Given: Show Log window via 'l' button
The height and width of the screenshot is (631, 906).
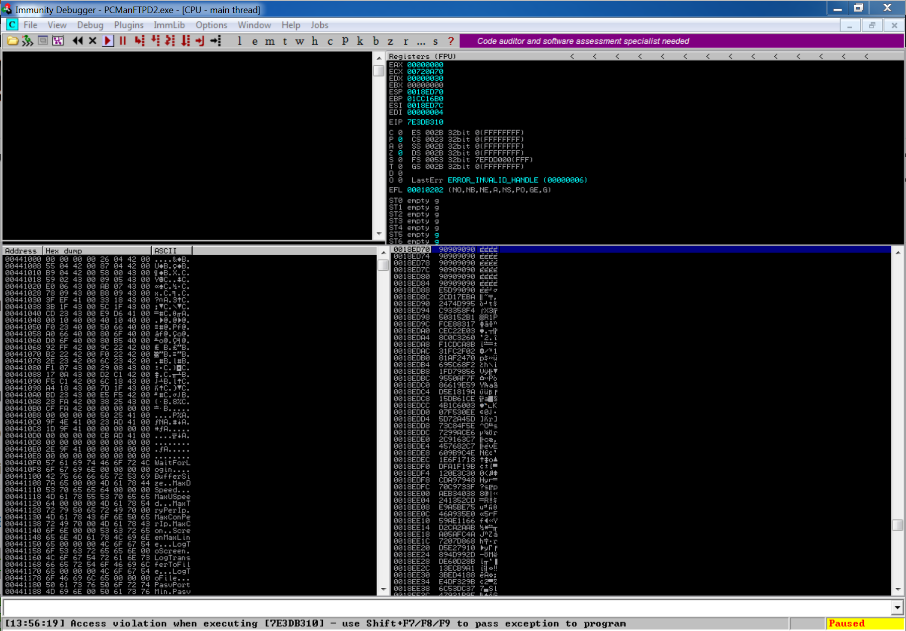Looking at the screenshot, I should click(x=240, y=41).
